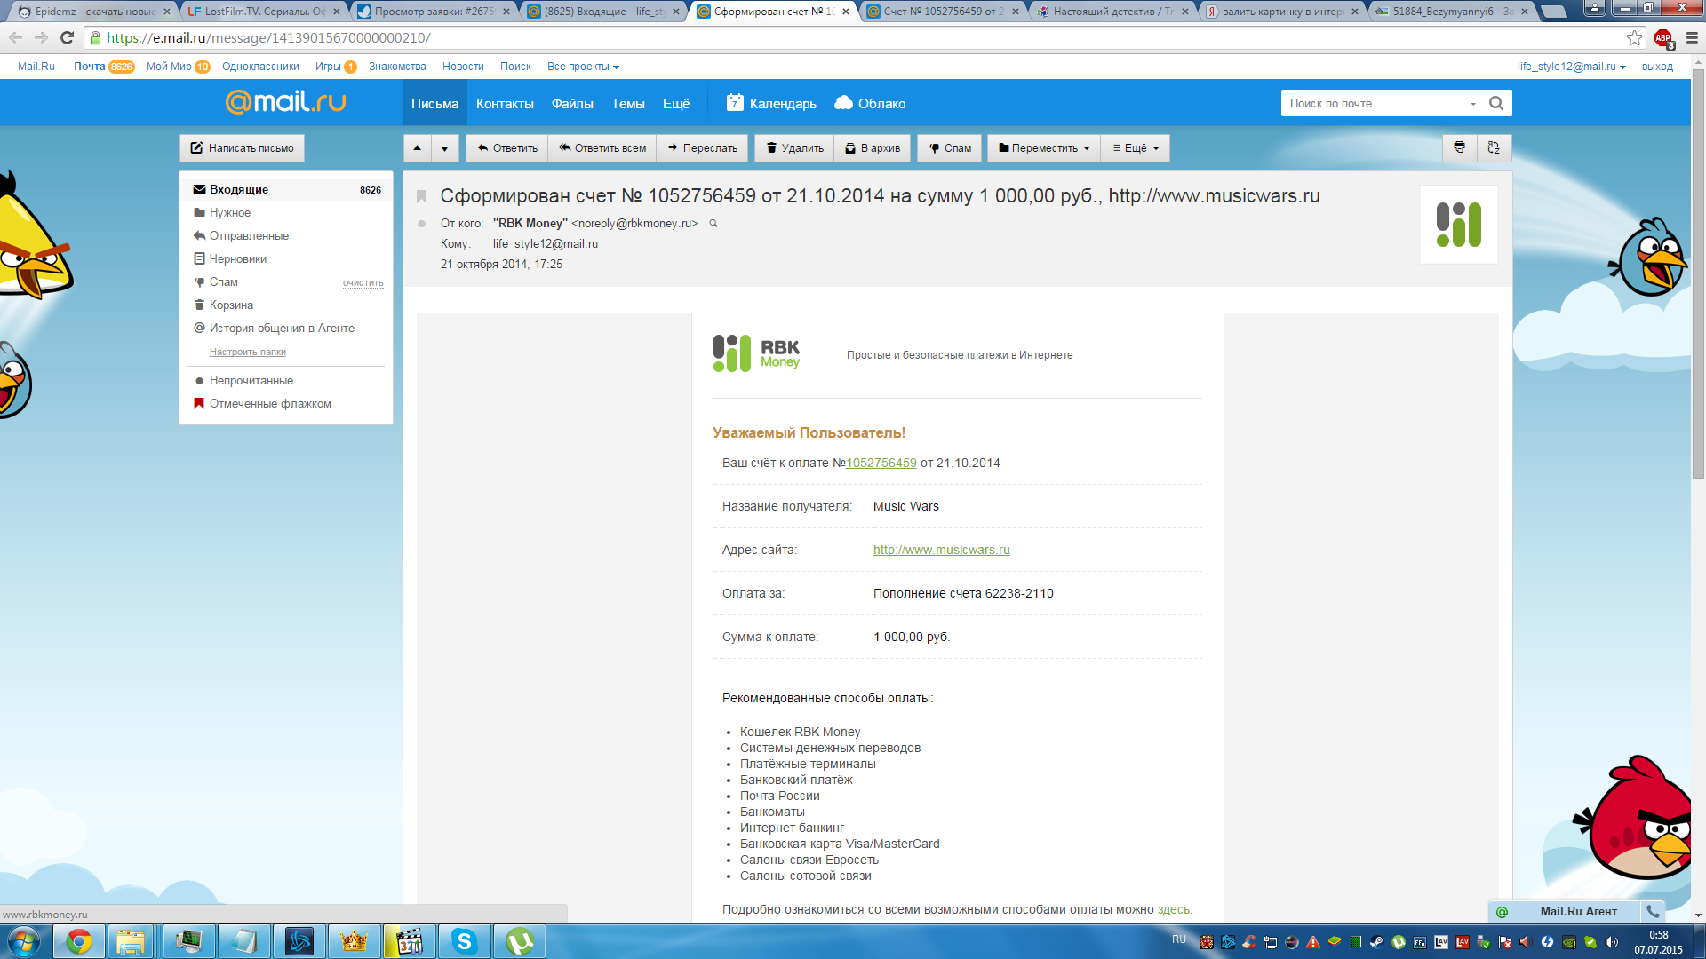Click the volume icon in system tray
This screenshot has width=1706, height=959.
[1612, 942]
